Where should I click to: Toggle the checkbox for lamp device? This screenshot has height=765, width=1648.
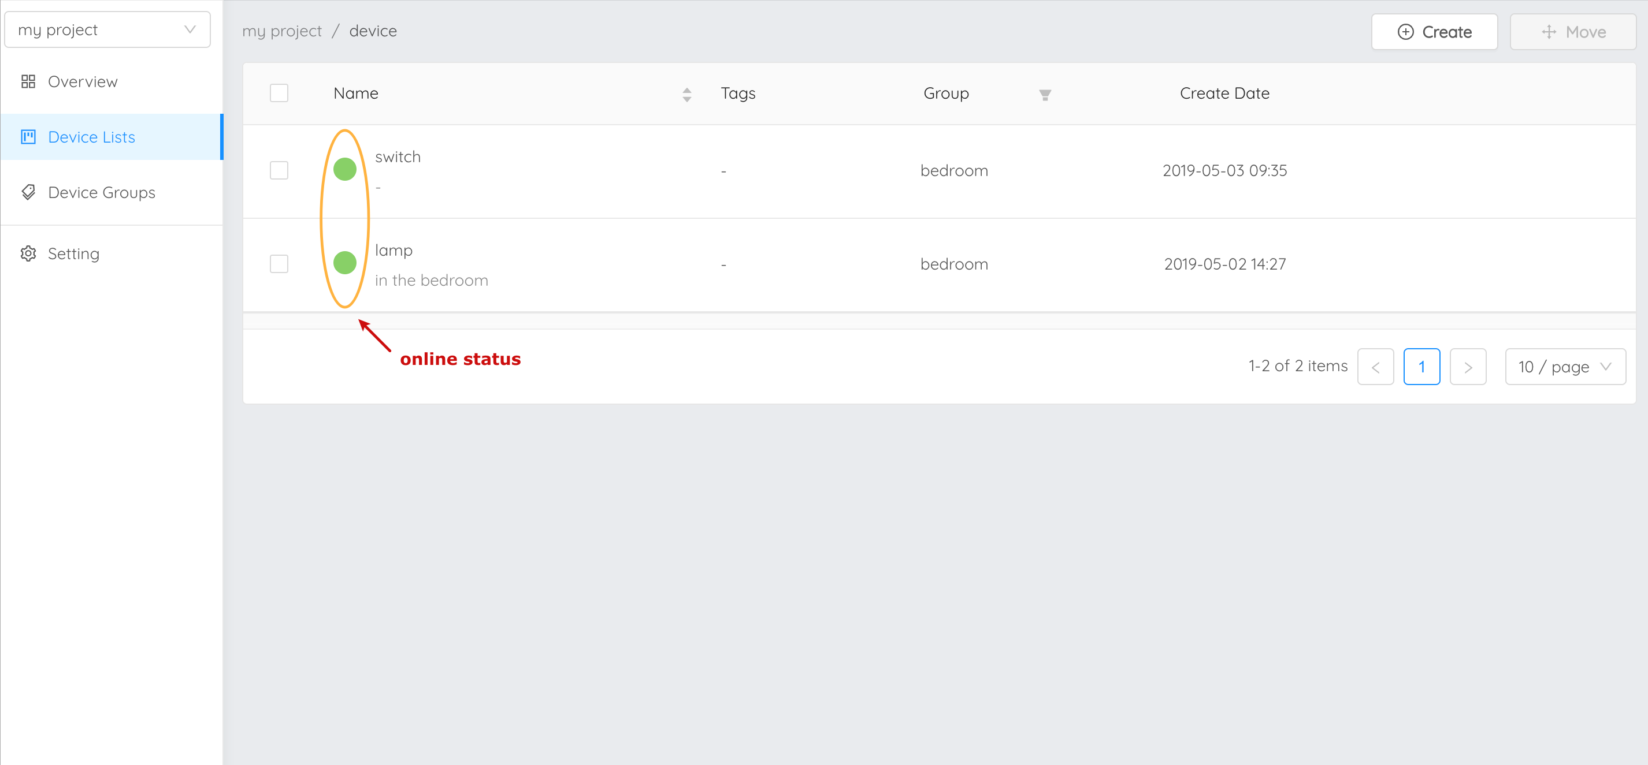click(280, 265)
